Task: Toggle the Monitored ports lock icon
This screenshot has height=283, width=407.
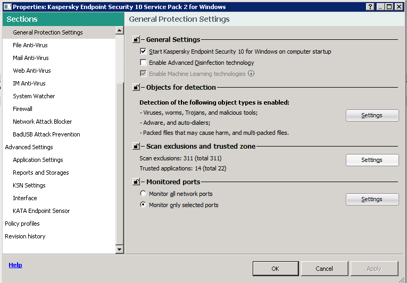Action: click(x=136, y=182)
